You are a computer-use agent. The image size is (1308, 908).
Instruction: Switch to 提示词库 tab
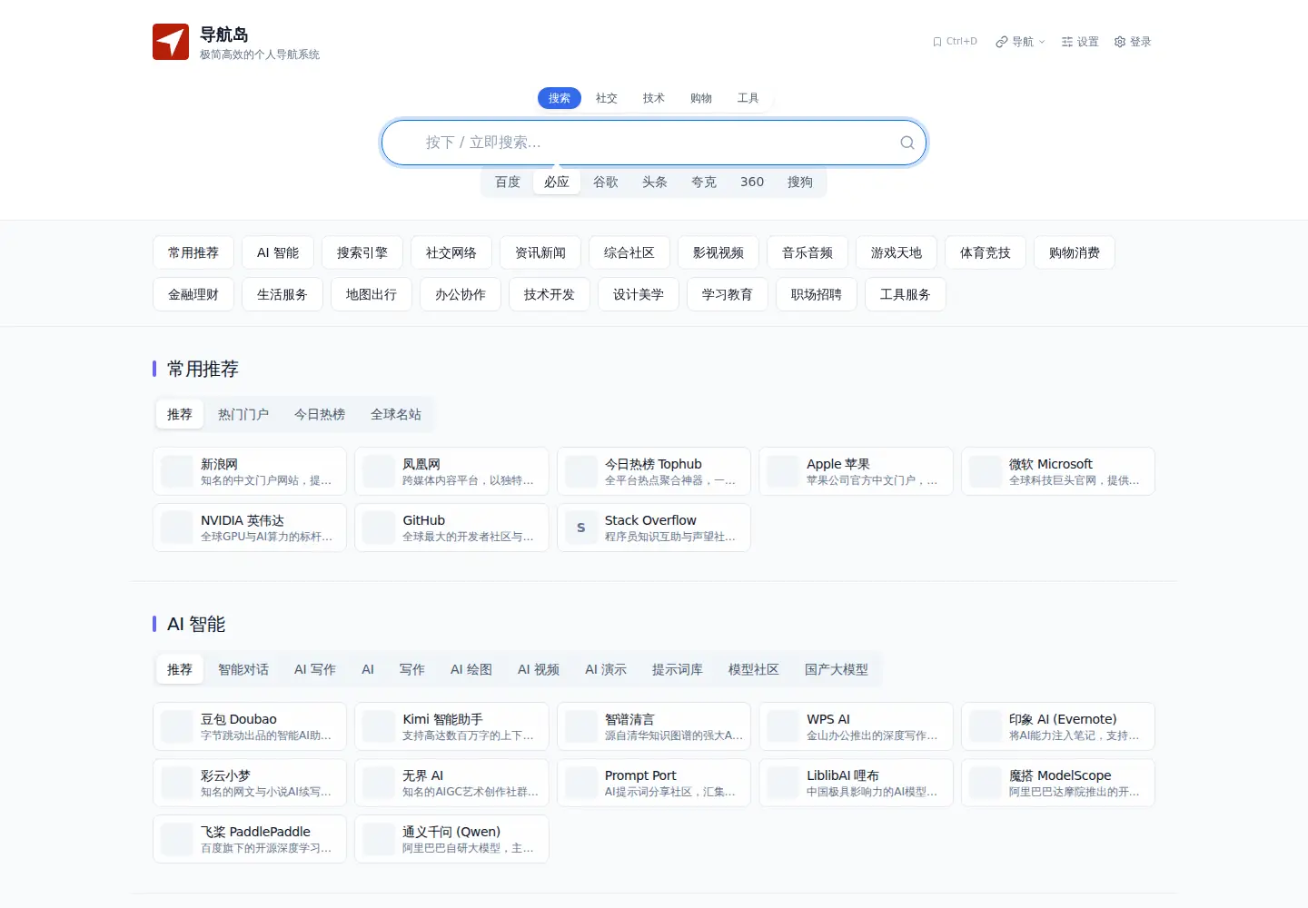pyautogui.click(x=678, y=669)
